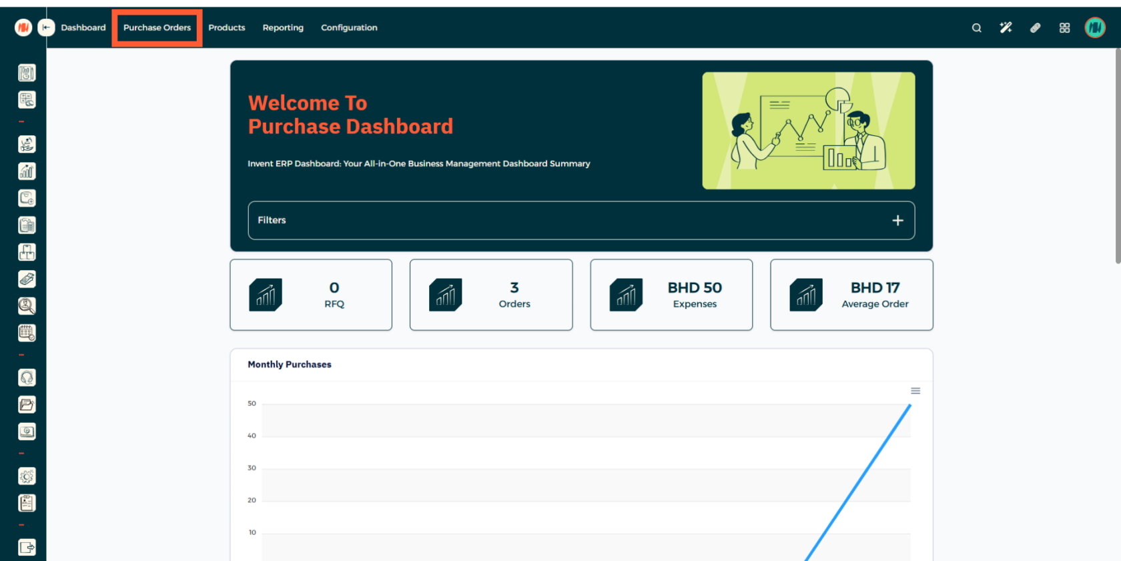This screenshot has width=1121, height=561.
Task: Collapse the sidebar with the arrow toggle
Action: [46, 27]
